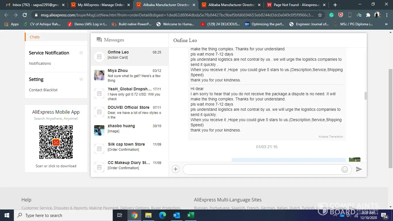The width and height of the screenshot is (393, 221).
Task: Click the AliExpress app QR code
Action: click(x=56, y=142)
